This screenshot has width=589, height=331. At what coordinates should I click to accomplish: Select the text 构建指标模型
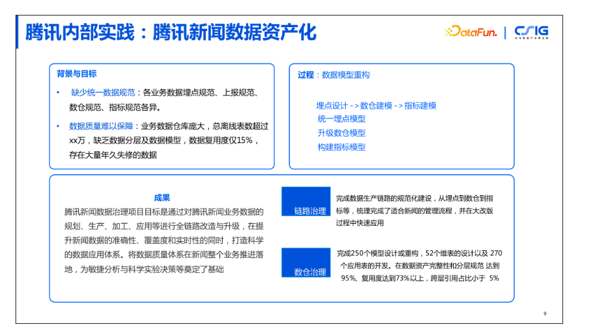click(x=342, y=147)
